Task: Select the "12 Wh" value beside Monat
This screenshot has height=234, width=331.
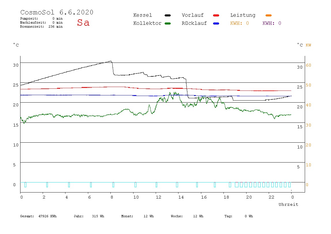Action: pos(148,216)
